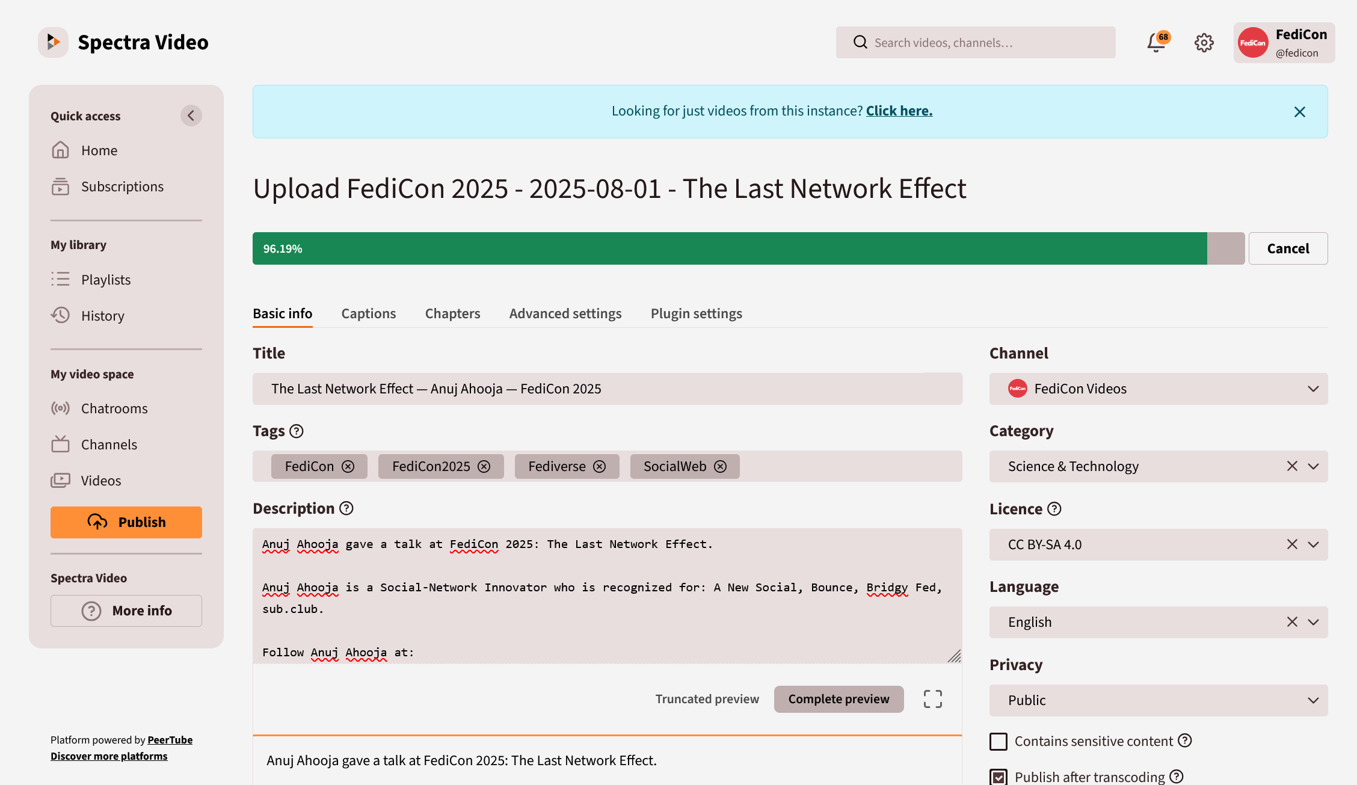1357x785 pixels.
Task: Focus the search videos field
Action: 976,42
